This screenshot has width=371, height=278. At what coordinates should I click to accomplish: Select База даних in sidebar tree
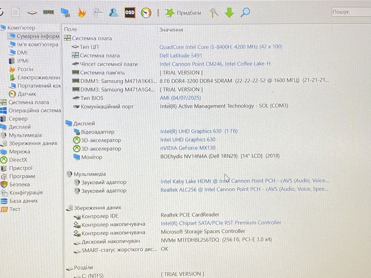(19, 201)
